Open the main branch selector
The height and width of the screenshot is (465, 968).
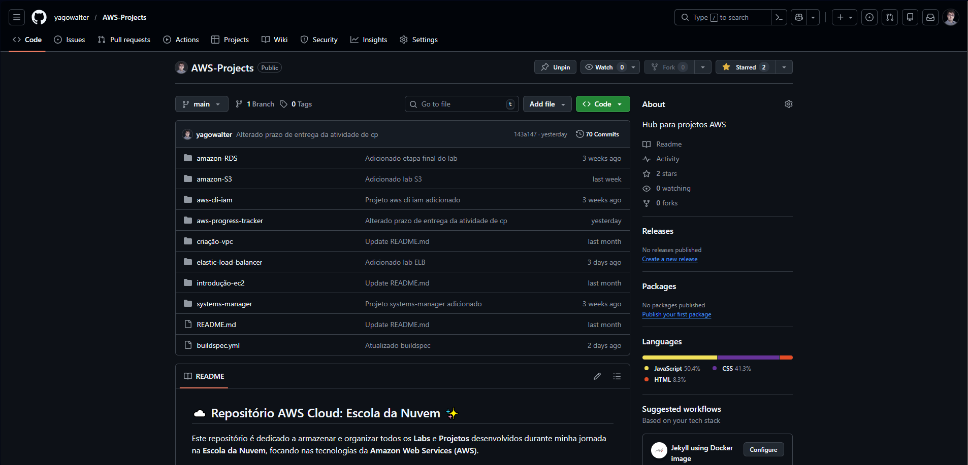tap(202, 104)
